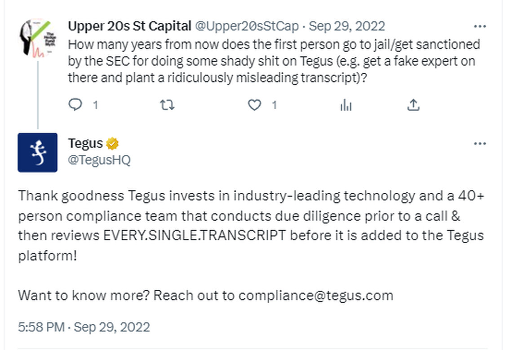Open more options on the first tweet

[x=480, y=27]
